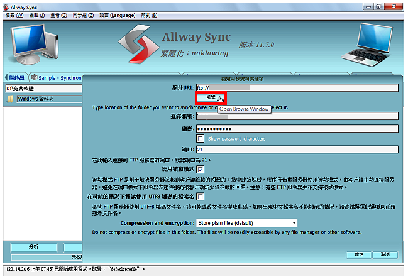Enable Show password characters checkbox
This screenshot has height=279, width=408.
click(x=200, y=138)
